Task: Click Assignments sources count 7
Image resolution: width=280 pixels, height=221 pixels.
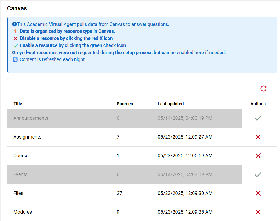Action: coord(118,137)
